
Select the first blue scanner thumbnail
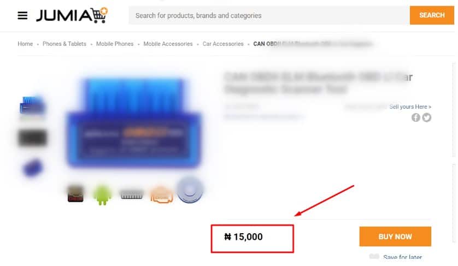tap(32, 106)
